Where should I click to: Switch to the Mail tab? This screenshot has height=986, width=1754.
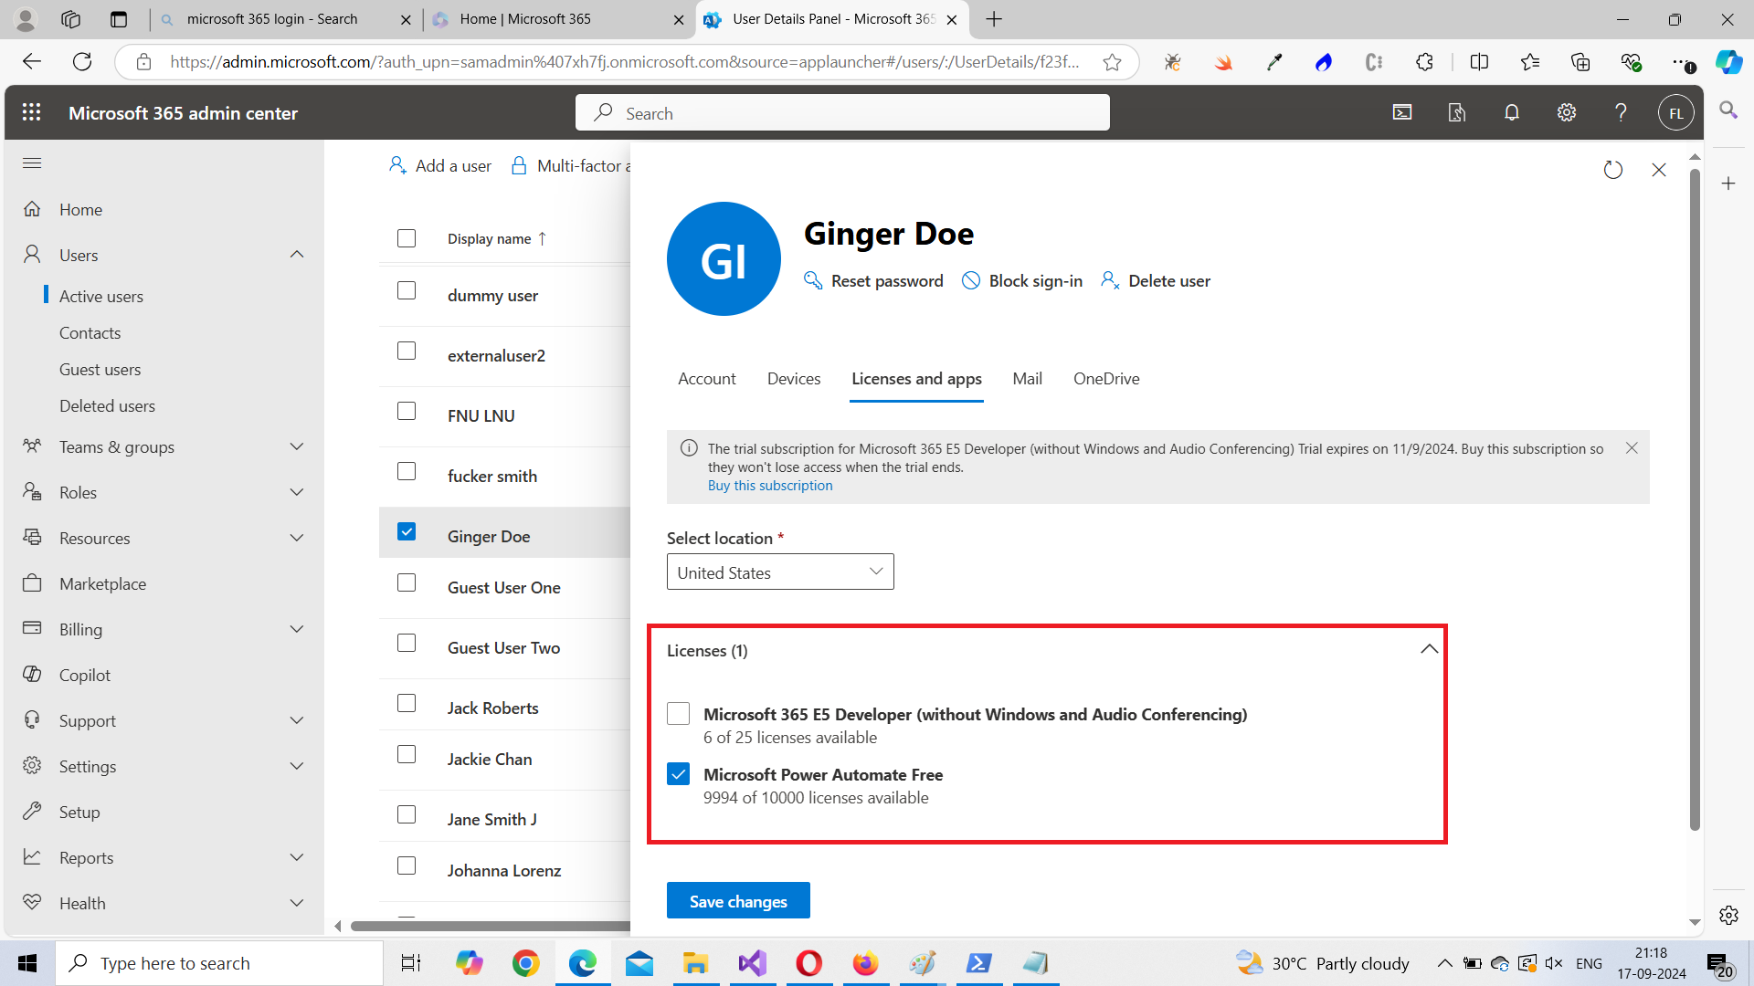click(1027, 378)
